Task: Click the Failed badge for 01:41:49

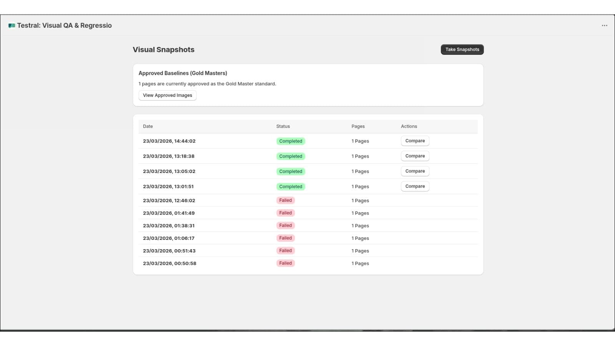Action: [x=286, y=213]
